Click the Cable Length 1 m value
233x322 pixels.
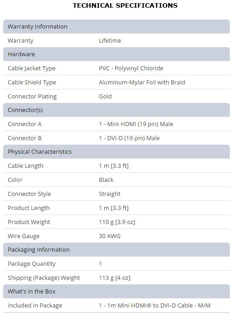[x=114, y=166]
